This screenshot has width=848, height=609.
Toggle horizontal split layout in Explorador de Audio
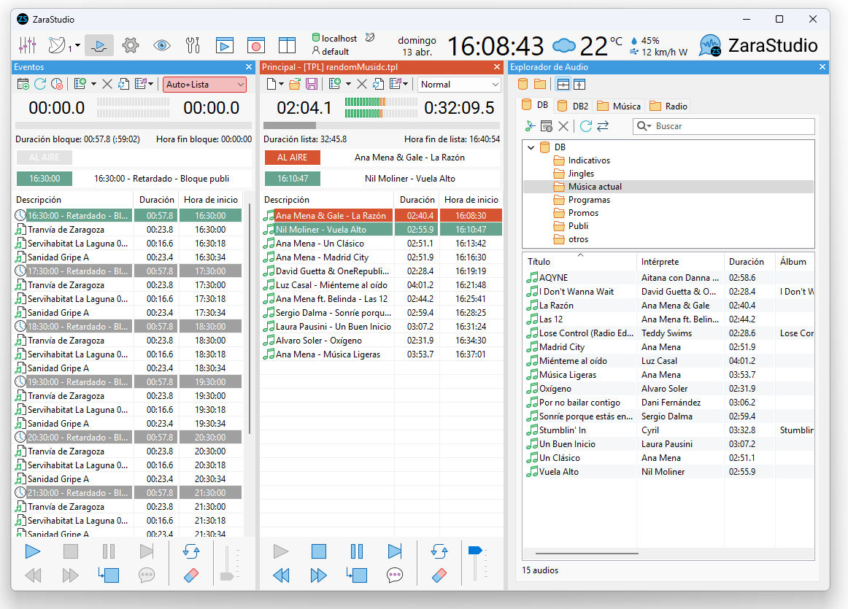coord(563,85)
